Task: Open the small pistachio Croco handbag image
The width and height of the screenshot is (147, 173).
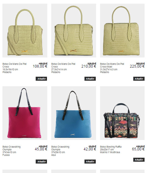Action: [25, 31]
